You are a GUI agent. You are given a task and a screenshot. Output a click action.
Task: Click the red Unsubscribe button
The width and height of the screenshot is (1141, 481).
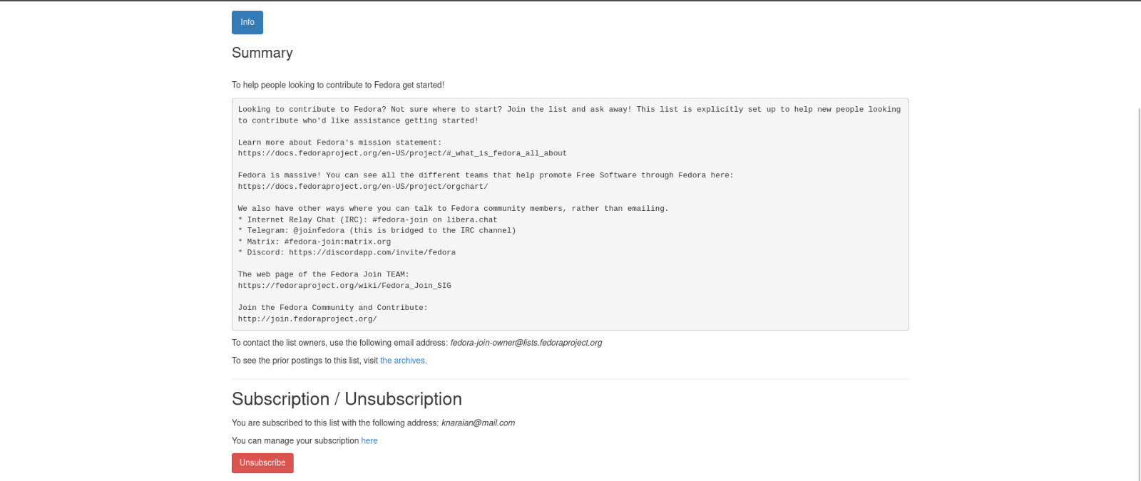click(x=262, y=463)
